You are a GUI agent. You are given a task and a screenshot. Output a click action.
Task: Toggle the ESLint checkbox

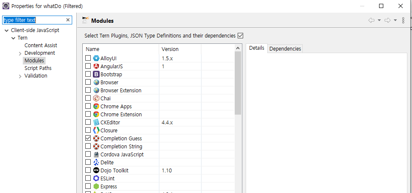coord(88,178)
